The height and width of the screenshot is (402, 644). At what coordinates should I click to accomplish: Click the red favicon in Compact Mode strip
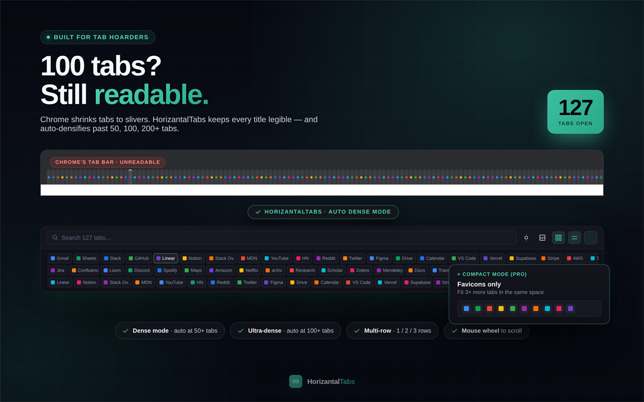490,309
